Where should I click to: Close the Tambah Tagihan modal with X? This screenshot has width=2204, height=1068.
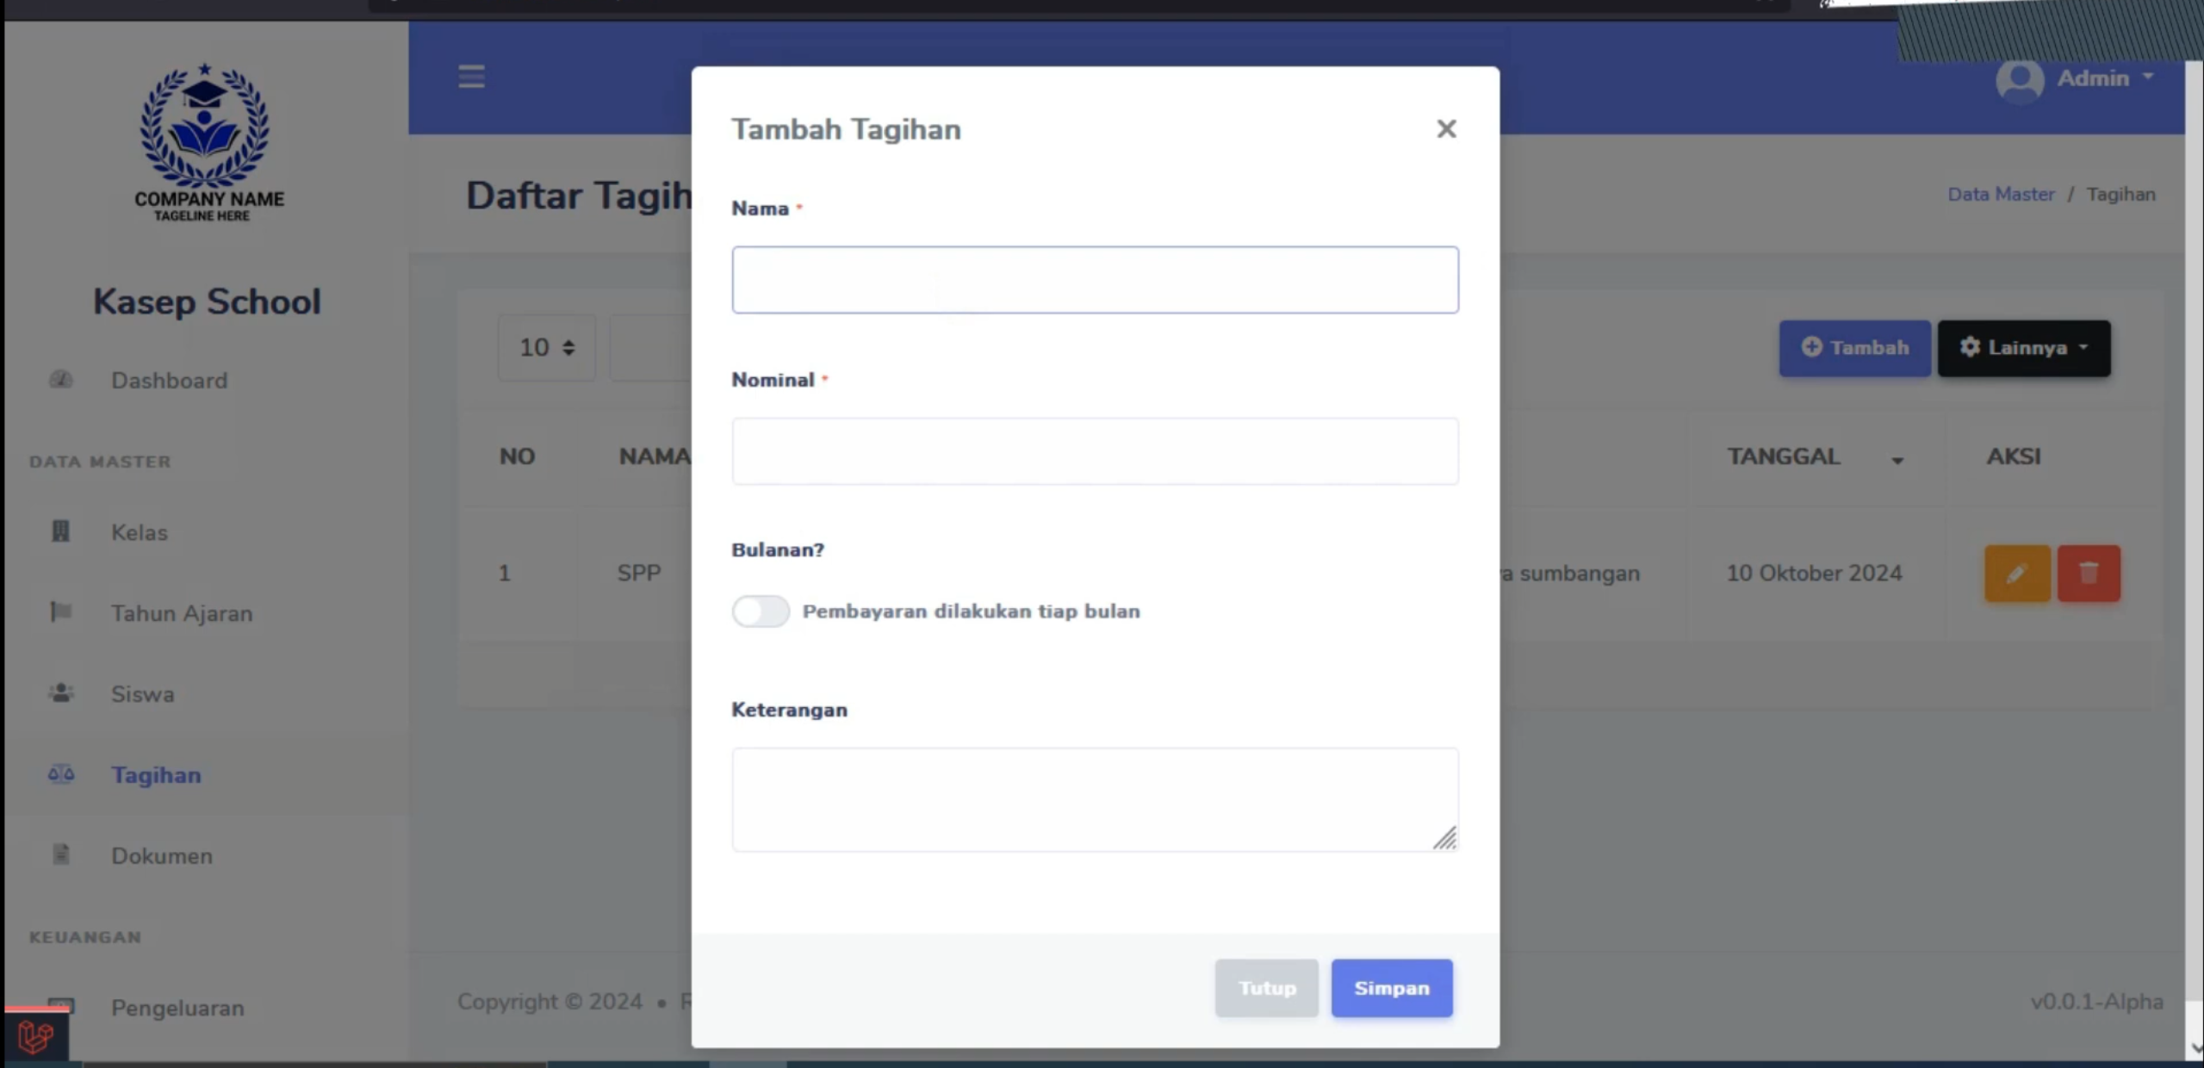(x=1446, y=128)
